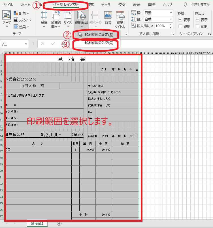Viewport: 213px width, 228px height.
Task: Expand the 効果 dropdown chevron
Action: coord(28,27)
